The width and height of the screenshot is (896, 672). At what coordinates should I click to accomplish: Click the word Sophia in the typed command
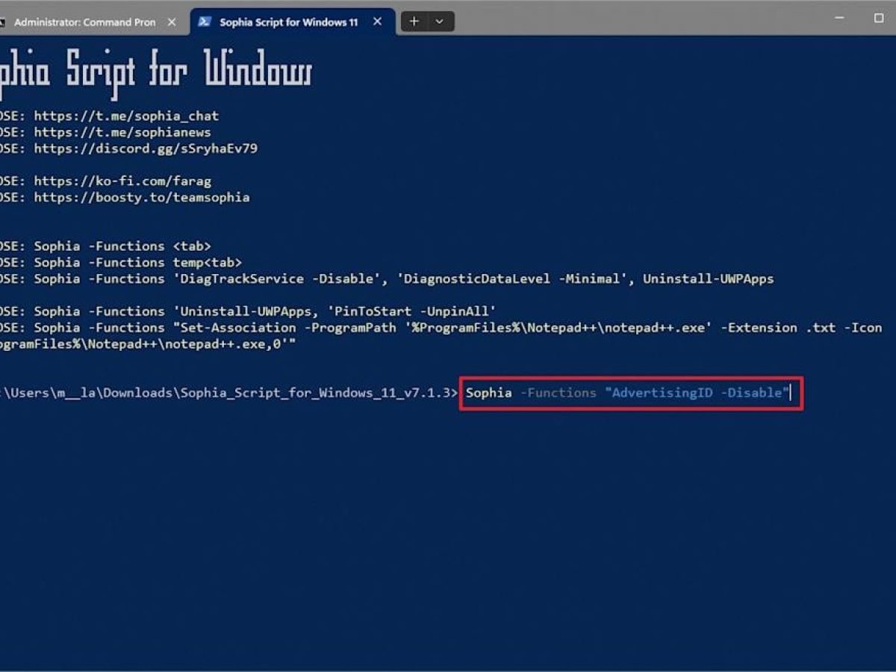click(x=489, y=393)
